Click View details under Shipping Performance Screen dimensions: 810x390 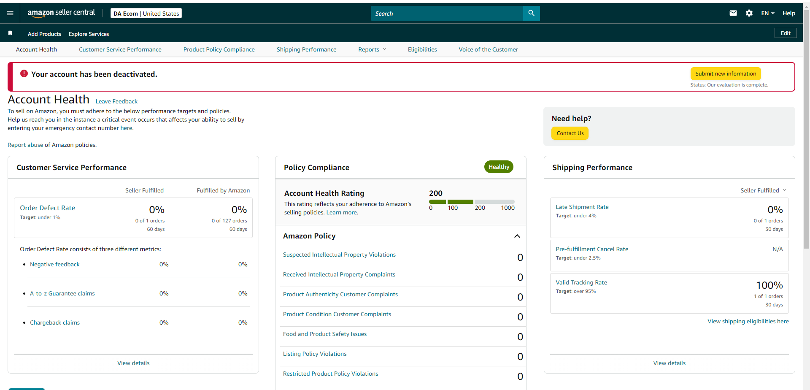coord(670,363)
